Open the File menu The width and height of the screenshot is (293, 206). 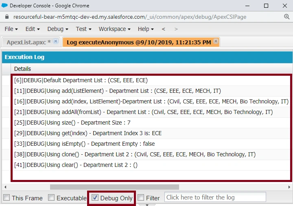coord(11,29)
